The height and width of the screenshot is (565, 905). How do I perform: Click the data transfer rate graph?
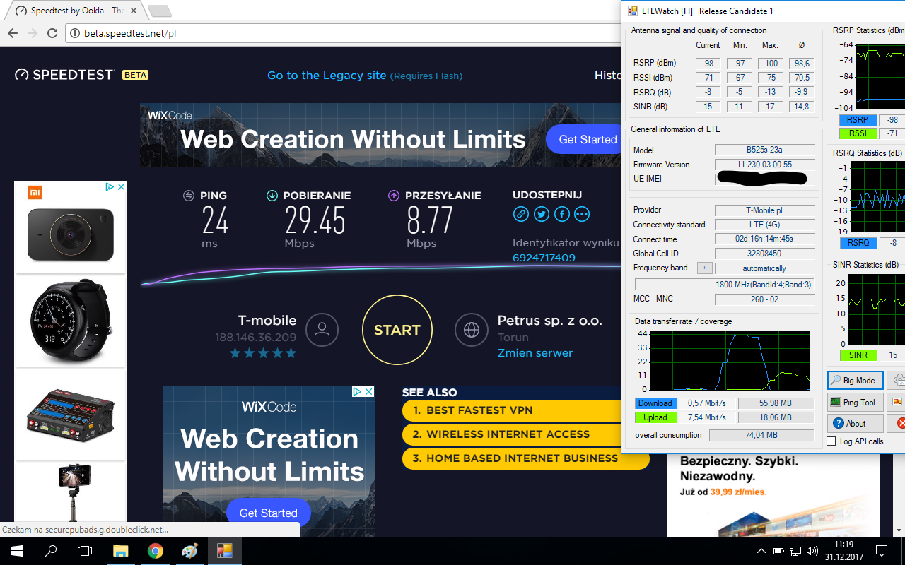pos(730,360)
